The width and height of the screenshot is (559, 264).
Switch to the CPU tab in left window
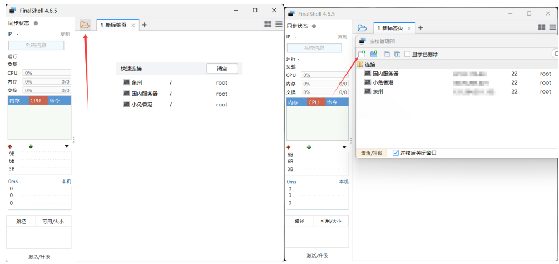[x=36, y=101]
